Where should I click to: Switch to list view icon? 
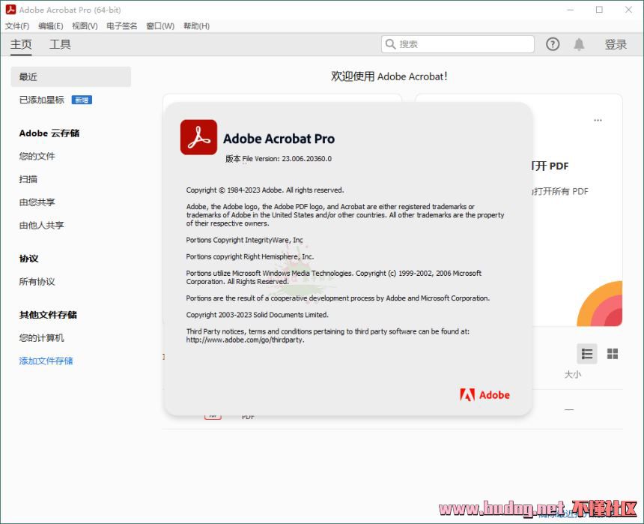tap(587, 354)
